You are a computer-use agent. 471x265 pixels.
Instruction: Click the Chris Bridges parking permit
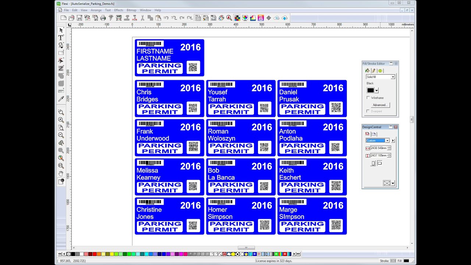169,98
